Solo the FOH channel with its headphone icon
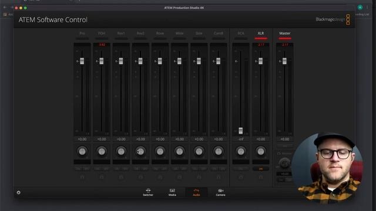This screenshot has width=376, height=211. click(102, 177)
